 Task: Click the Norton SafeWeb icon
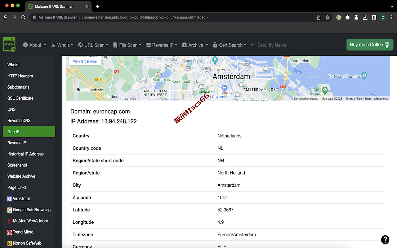click(10, 243)
